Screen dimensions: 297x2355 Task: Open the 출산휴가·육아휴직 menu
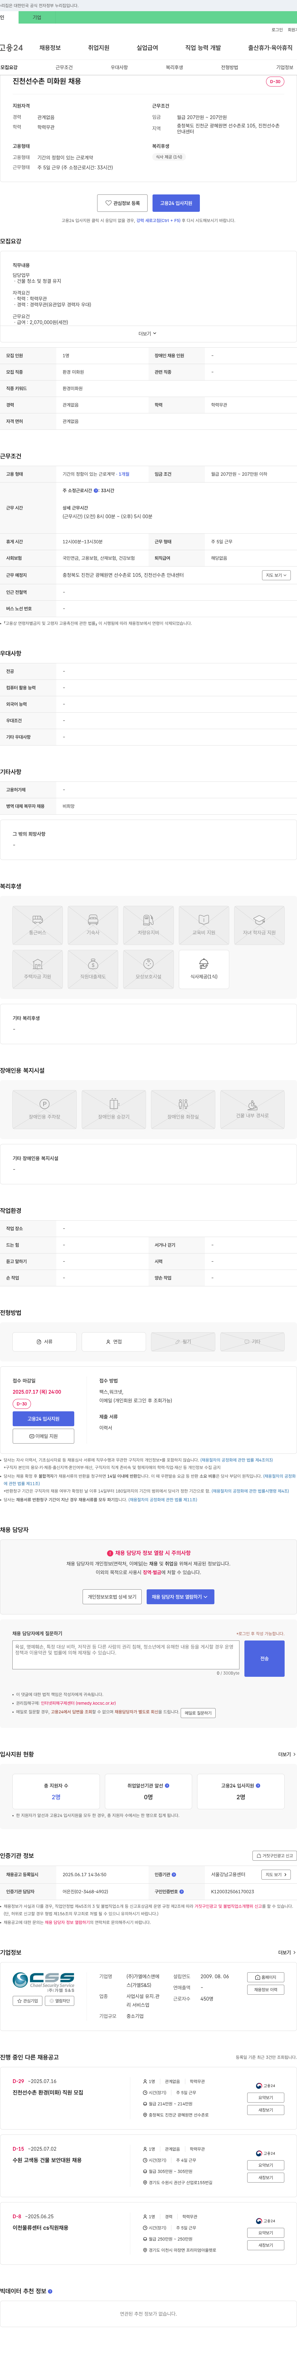271,47
